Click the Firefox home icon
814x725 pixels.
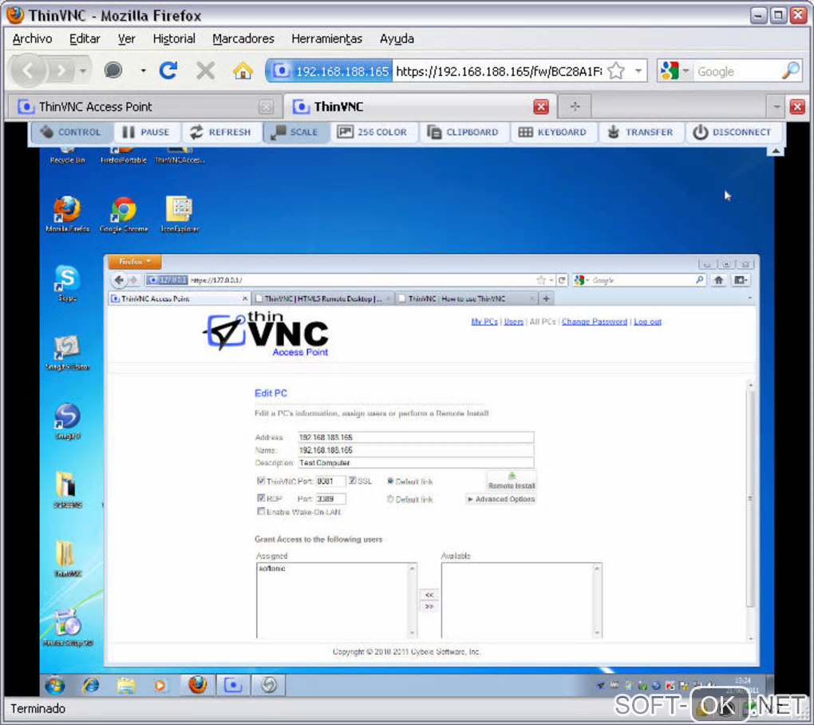click(x=243, y=70)
